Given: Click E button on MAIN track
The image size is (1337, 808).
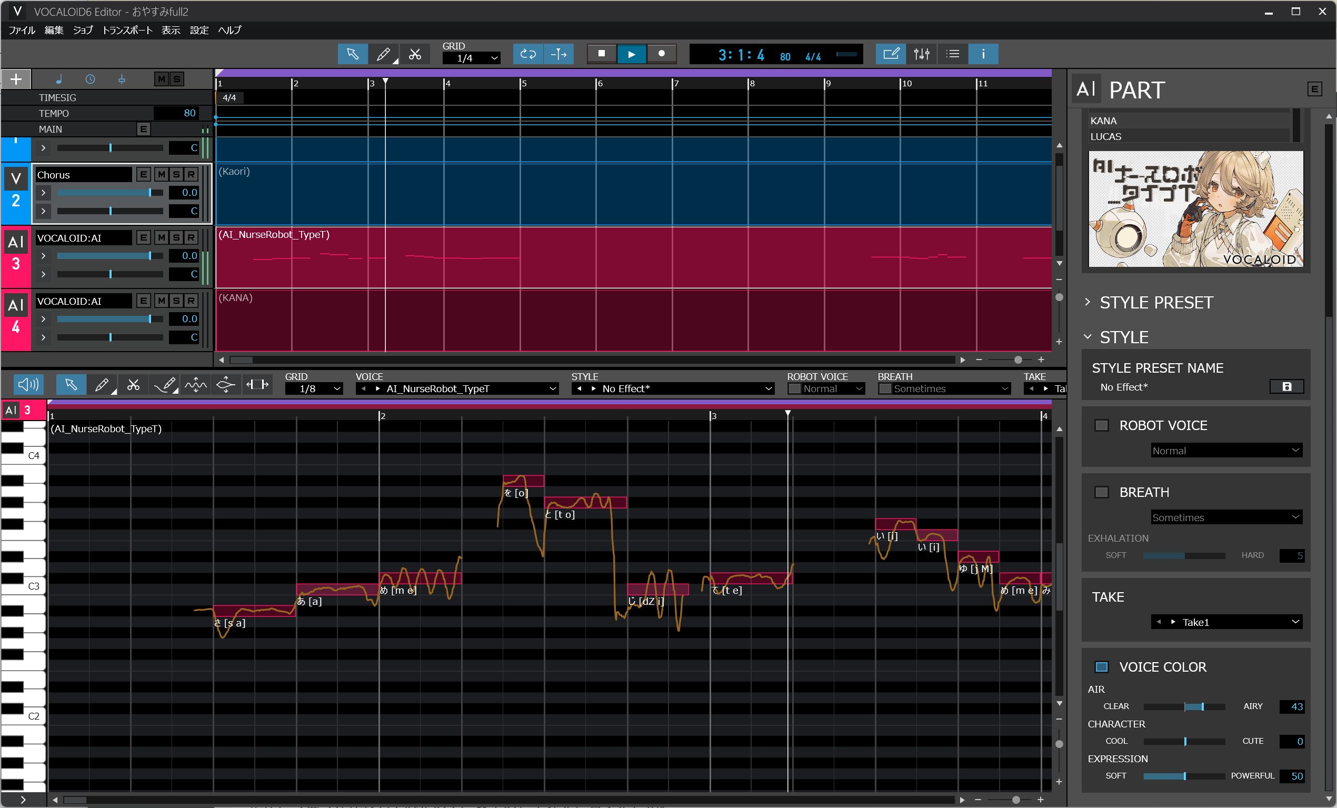Looking at the screenshot, I should tap(143, 129).
